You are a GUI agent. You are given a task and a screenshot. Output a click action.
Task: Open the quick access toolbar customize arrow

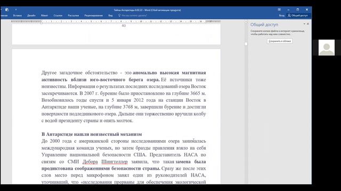pos(15,10)
